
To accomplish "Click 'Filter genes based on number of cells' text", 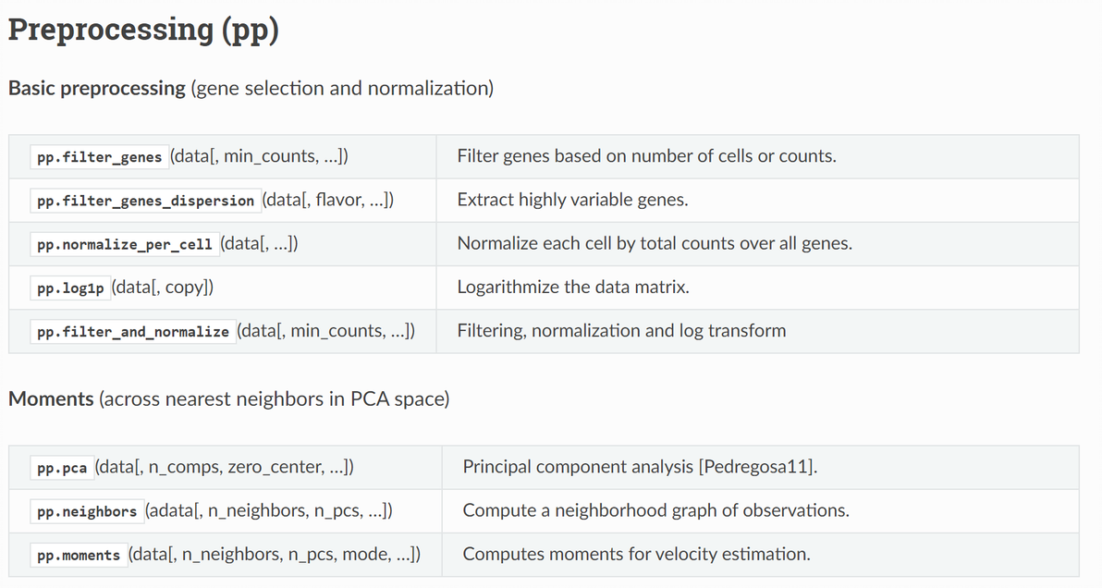I will click(x=646, y=156).
